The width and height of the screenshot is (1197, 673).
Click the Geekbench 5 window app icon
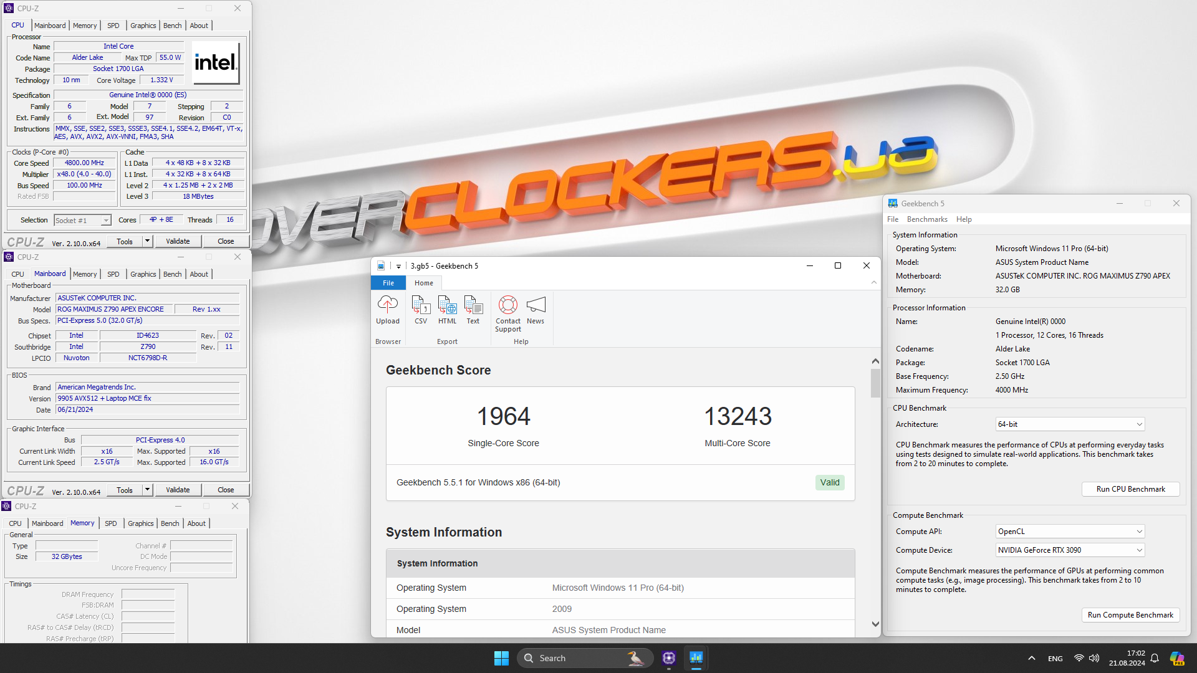tap(893, 204)
